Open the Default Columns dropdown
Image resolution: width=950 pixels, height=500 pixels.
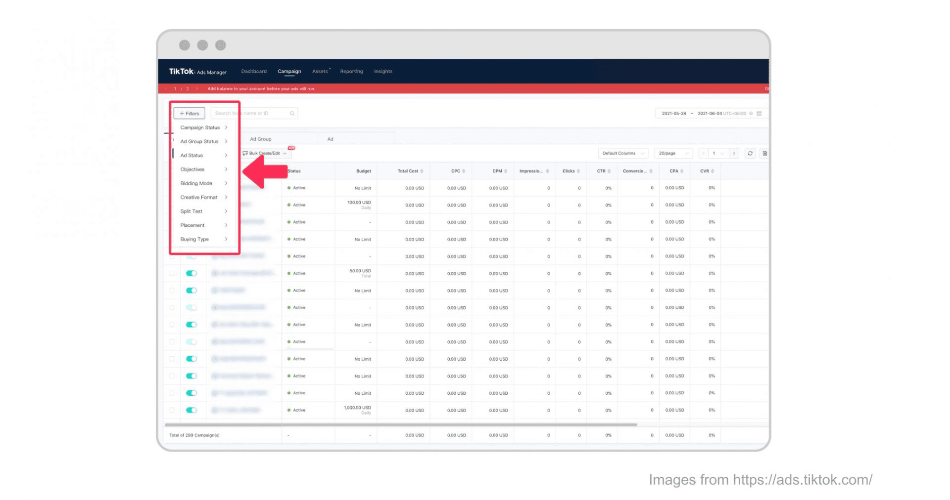coord(622,153)
